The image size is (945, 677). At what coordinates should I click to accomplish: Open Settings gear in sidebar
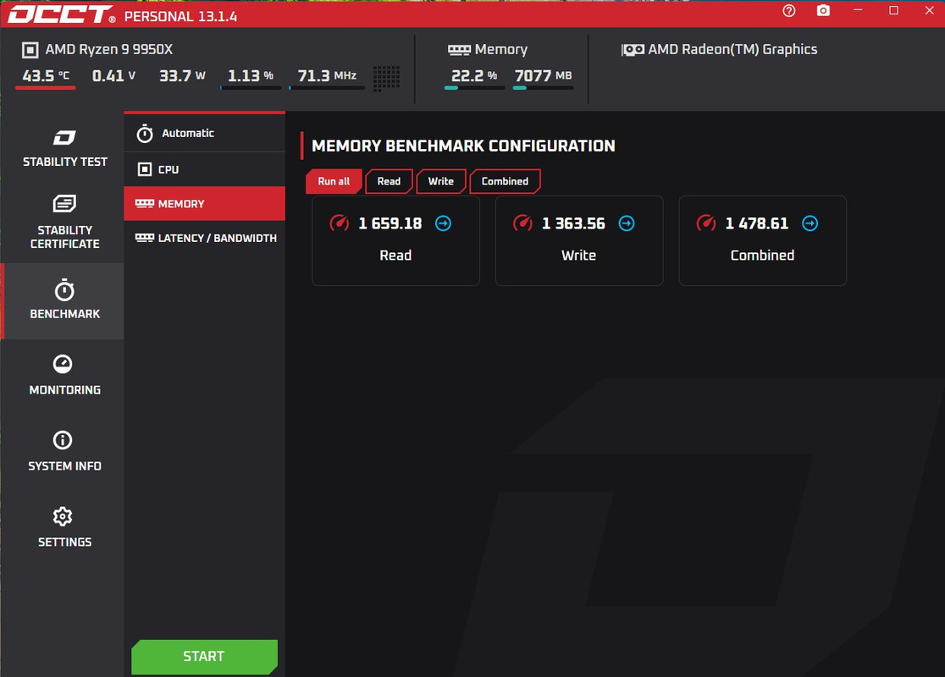click(x=64, y=527)
